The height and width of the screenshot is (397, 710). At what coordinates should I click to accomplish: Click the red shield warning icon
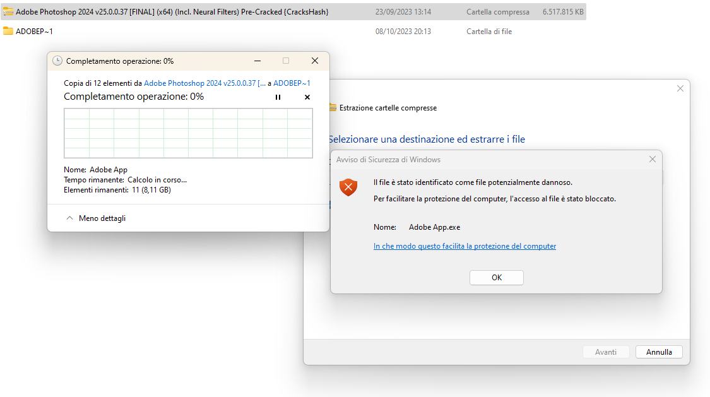(348, 187)
